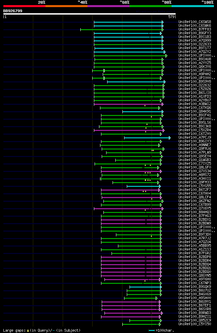Screen dimensions: 217x333
Task: Click the purple alignment bar for A9T6H0
Action: [132, 280]
